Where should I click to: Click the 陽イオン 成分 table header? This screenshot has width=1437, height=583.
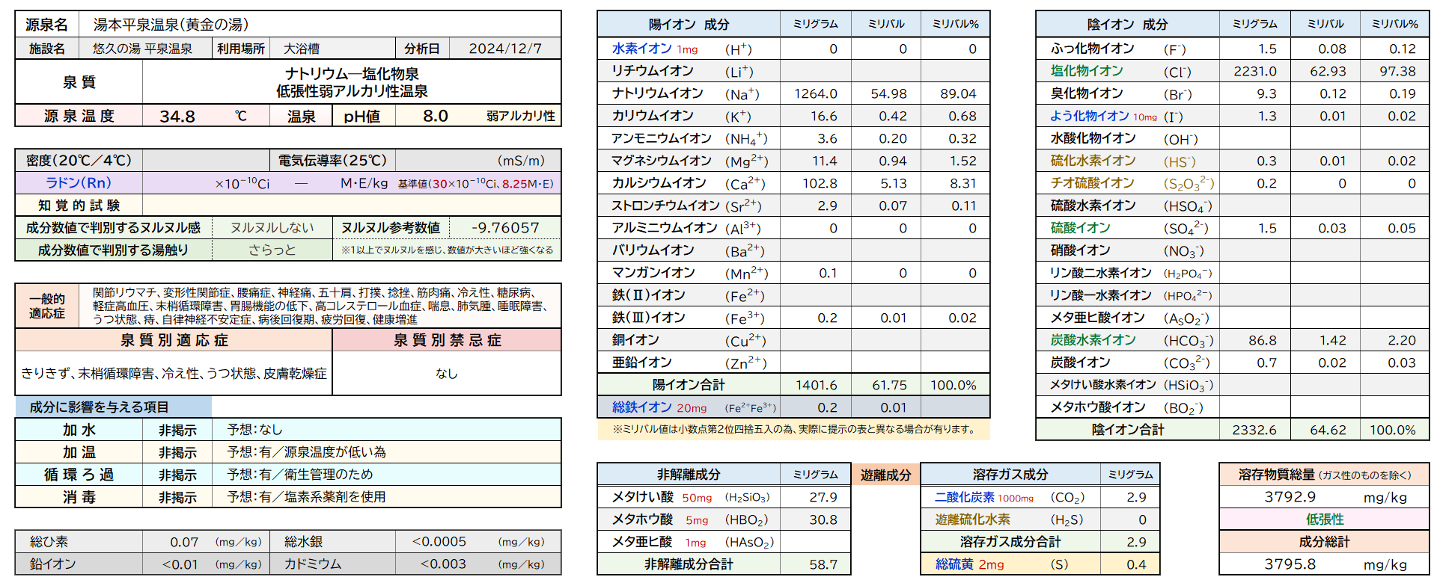(x=688, y=24)
